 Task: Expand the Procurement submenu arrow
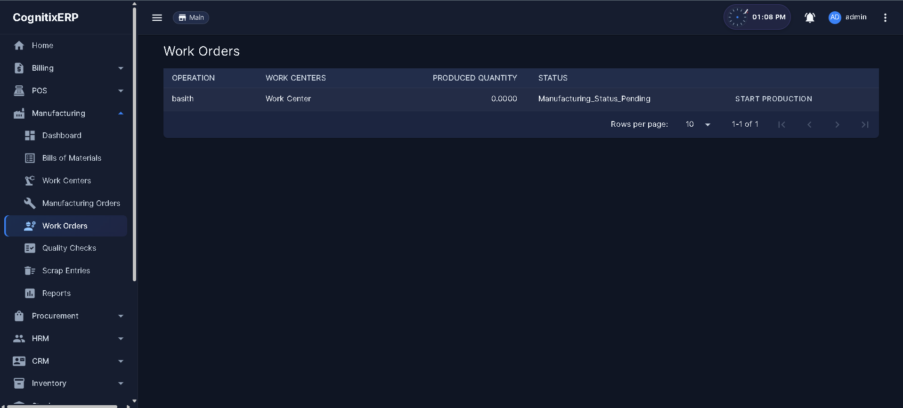pyautogui.click(x=121, y=316)
